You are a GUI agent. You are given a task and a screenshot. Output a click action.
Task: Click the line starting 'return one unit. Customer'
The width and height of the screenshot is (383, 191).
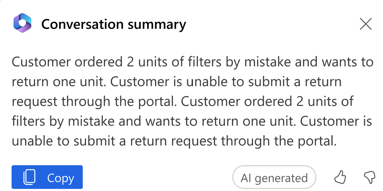[177, 82]
